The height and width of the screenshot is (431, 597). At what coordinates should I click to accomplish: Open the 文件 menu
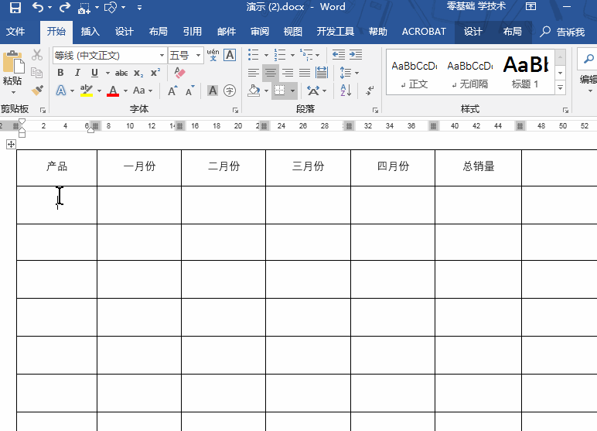(15, 32)
